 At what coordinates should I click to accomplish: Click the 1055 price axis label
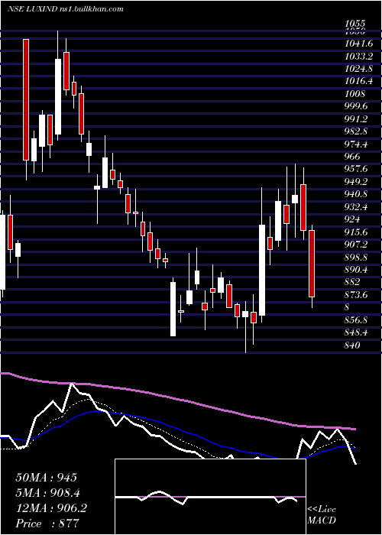click(355, 24)
